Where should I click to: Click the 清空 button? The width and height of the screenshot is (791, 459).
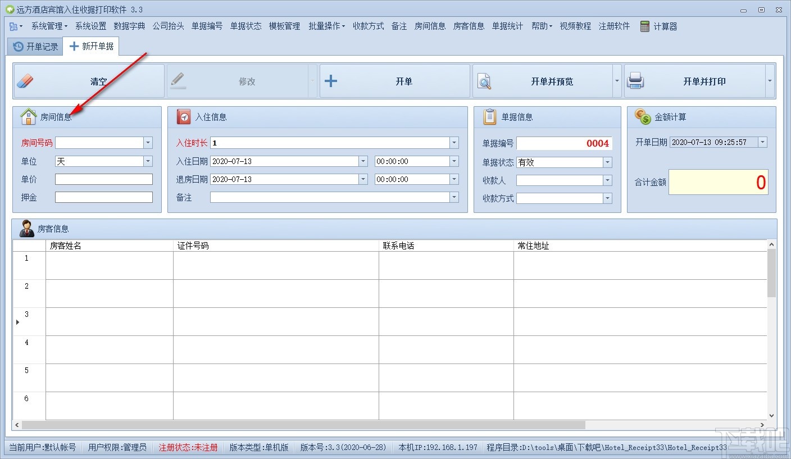89,81
